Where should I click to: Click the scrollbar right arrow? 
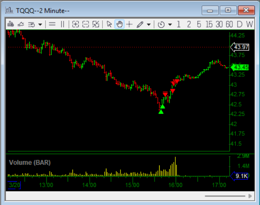click(x=250, y=196)
